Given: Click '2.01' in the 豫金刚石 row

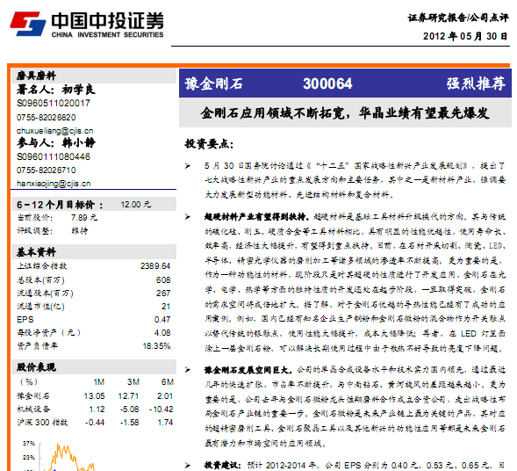Looking at the screenshot, I should (x=165, y=395).
